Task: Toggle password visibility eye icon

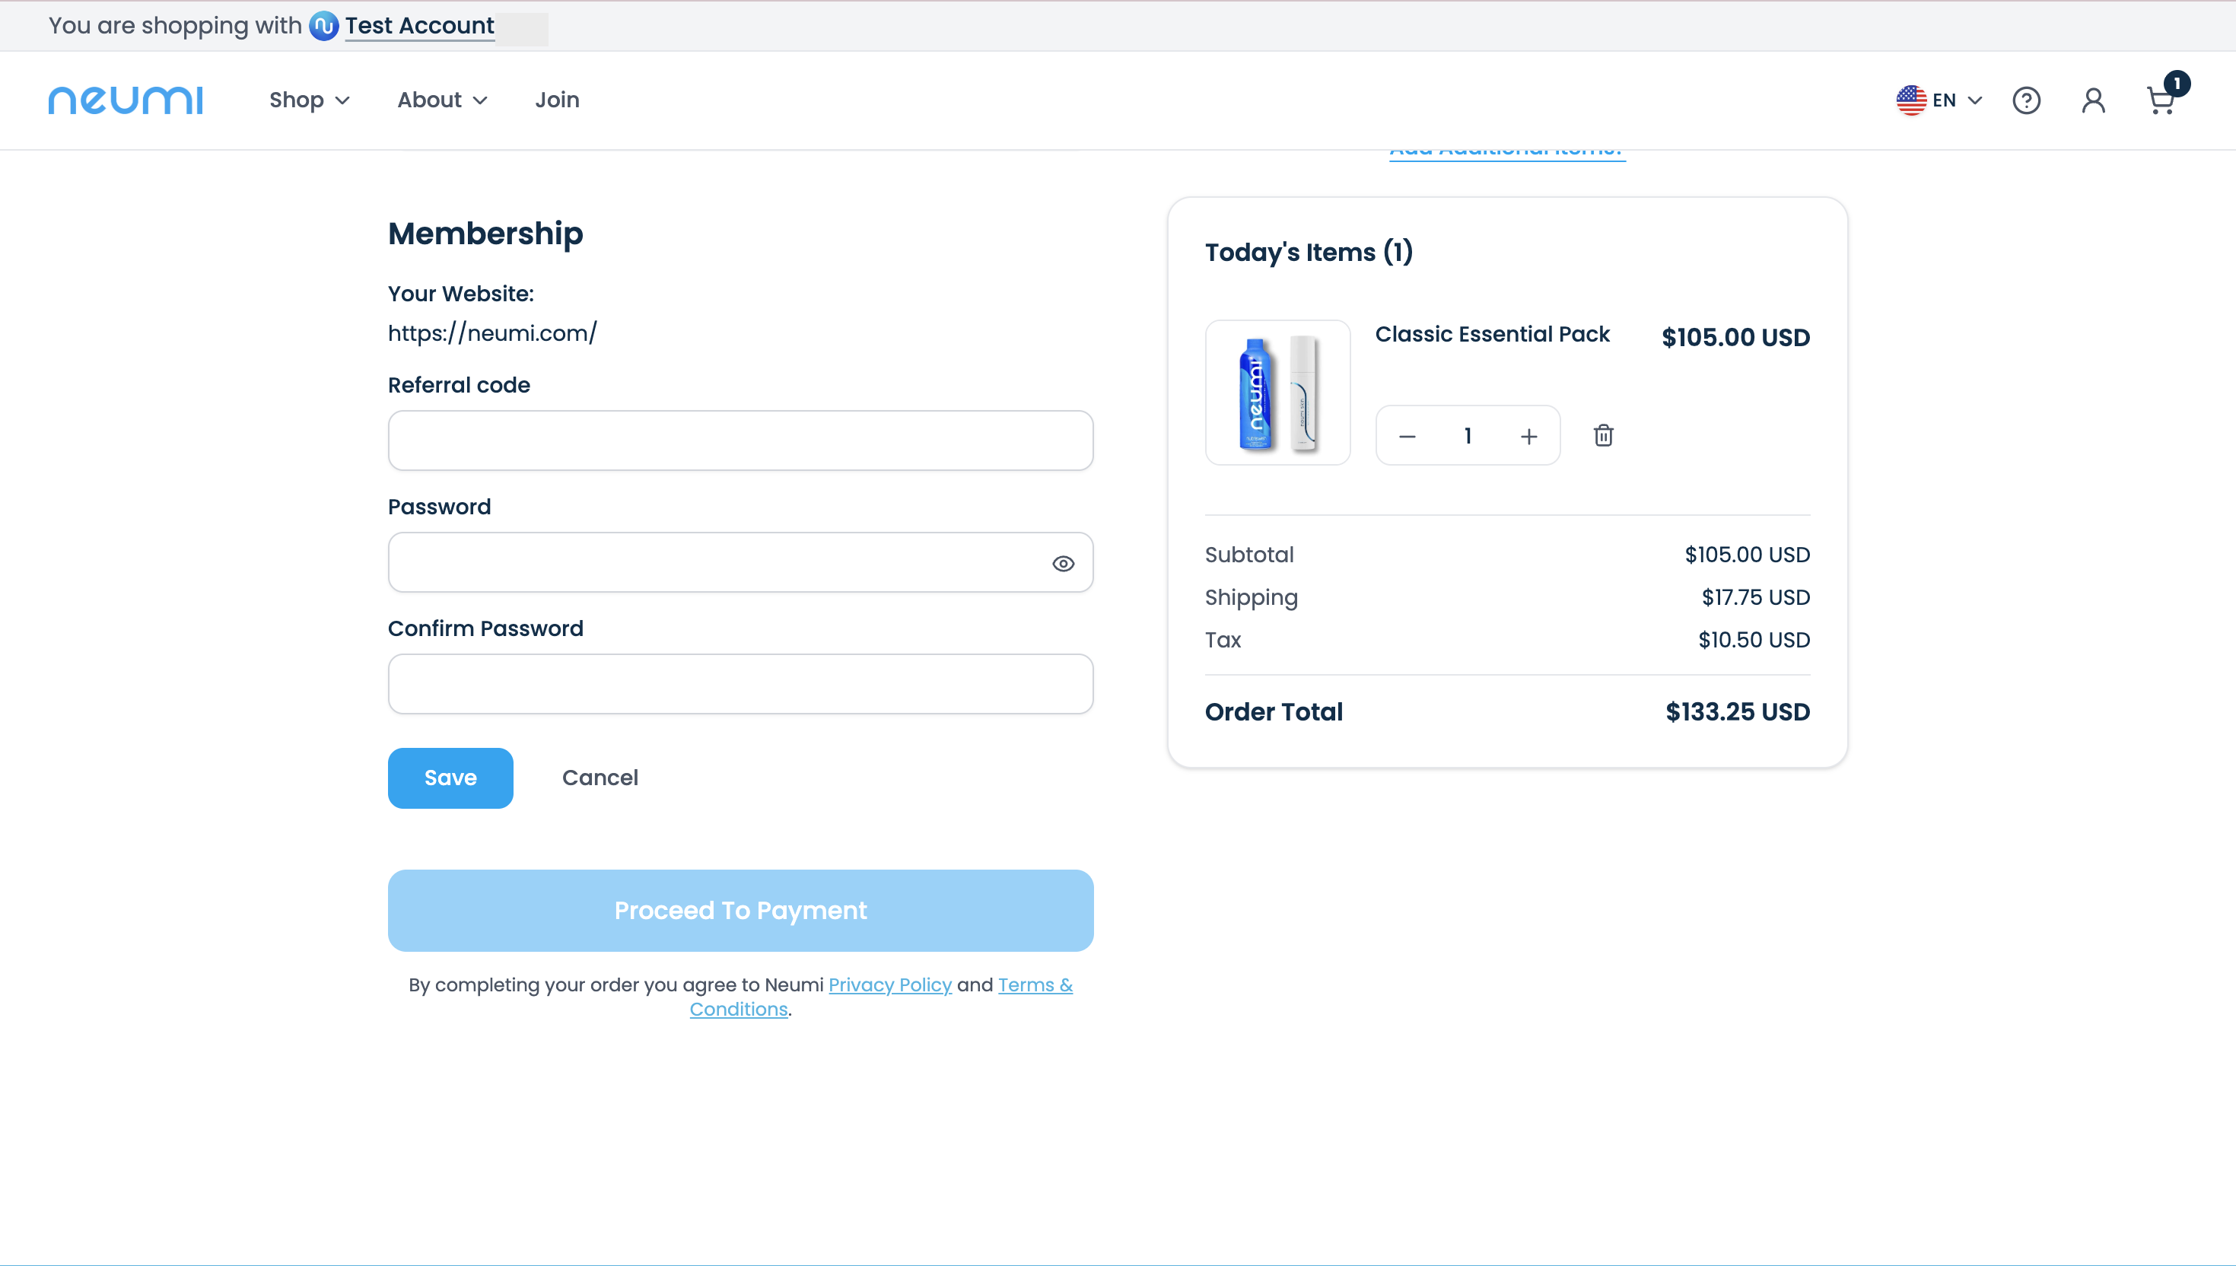Action: click(x=1062, y=564)
